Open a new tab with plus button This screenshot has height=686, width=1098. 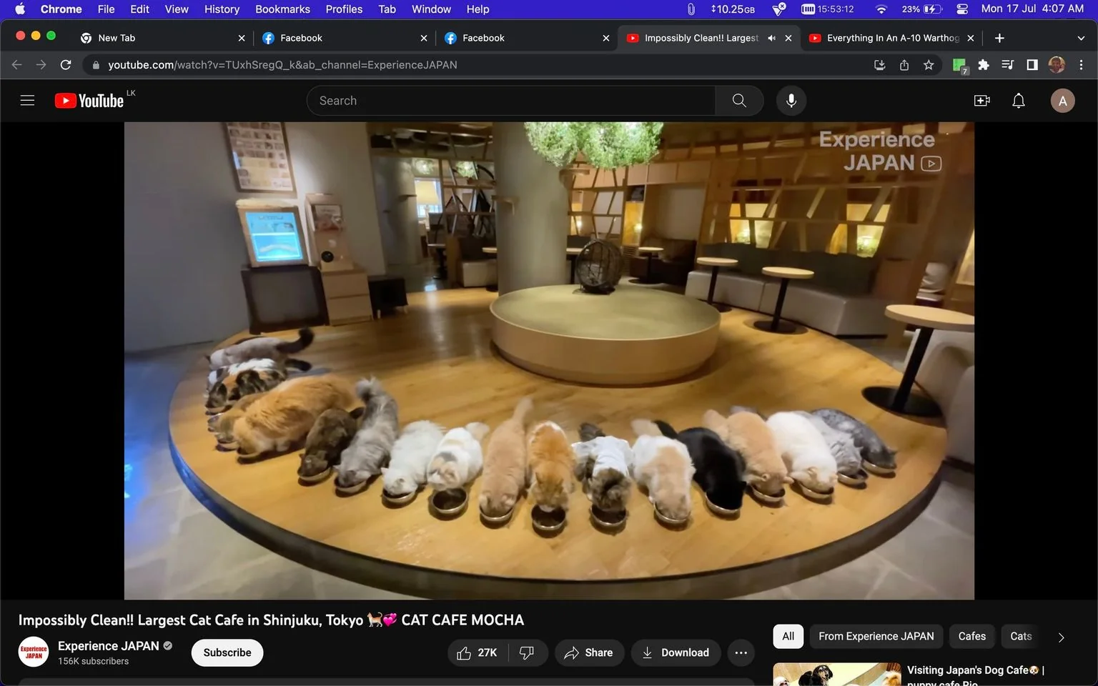coord(999,38)
